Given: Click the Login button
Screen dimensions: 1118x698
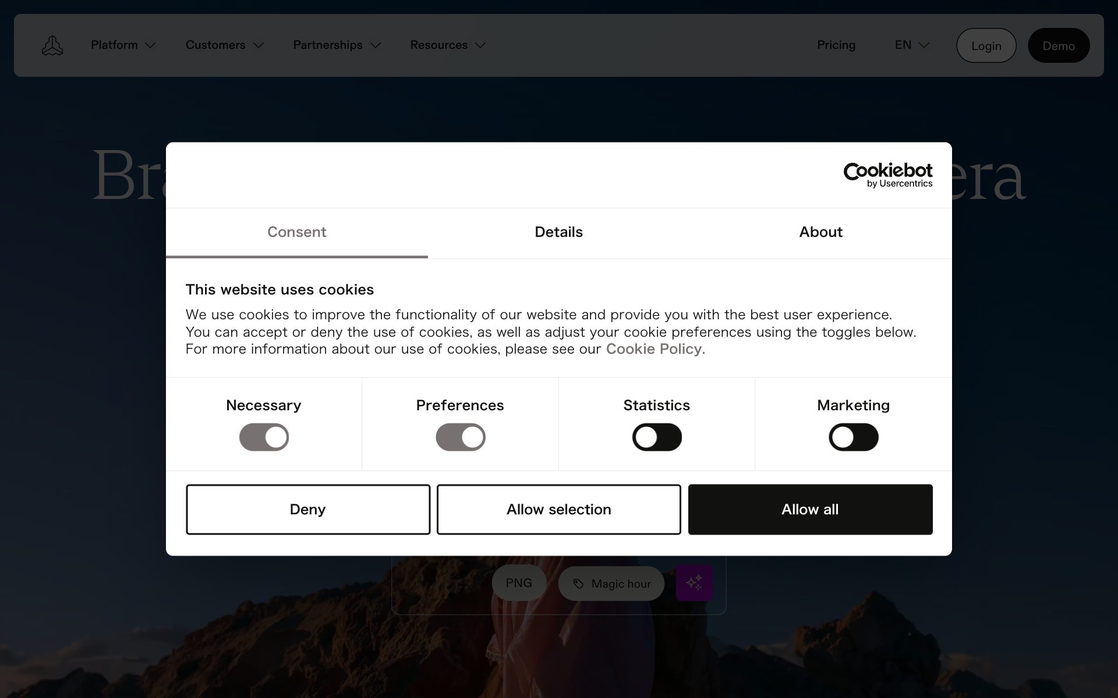Looking at the screenshot, I should [986, 45].
